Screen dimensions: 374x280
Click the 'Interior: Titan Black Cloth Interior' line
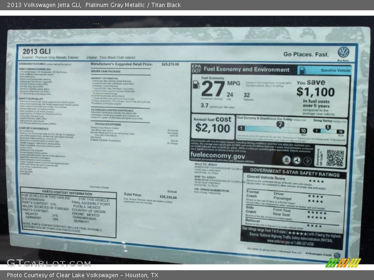(111, 57)
